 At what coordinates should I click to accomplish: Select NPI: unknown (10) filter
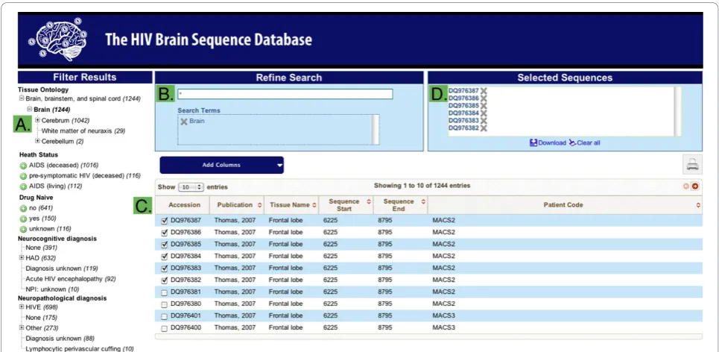52,289
